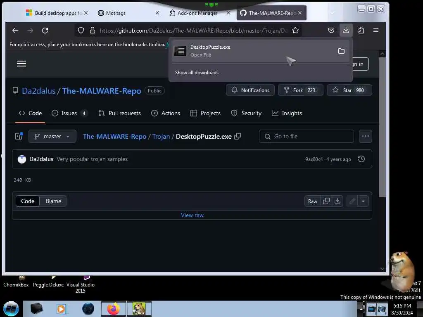Image resolution: width=423 pixels, height=317 pixels.
Task: Download raw file icon in file toolbar
Action: 337,201
